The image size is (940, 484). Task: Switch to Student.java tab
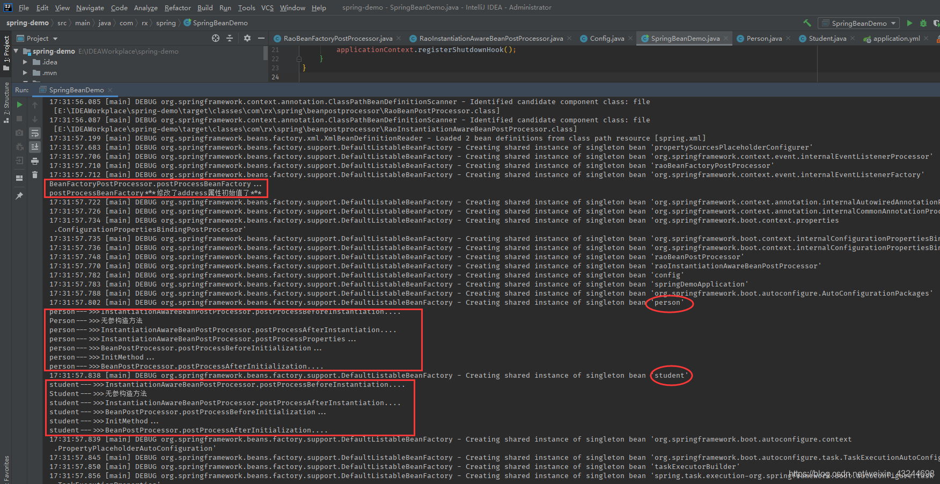(827, 38)
